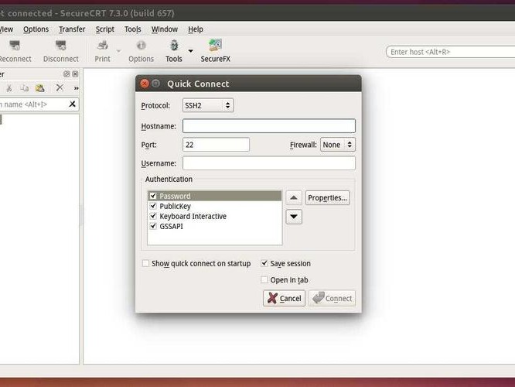Open the Tools button dropdown arrow

tap(190, 51)
